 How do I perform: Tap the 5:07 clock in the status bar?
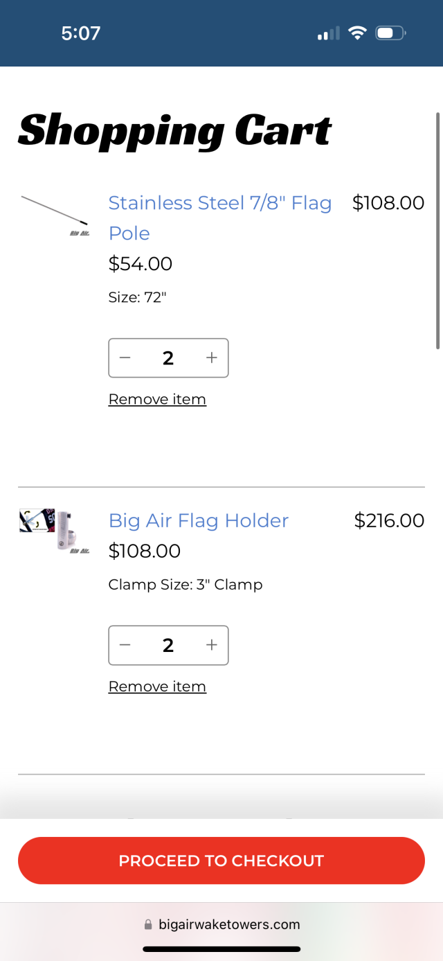[x=81, y=33]
